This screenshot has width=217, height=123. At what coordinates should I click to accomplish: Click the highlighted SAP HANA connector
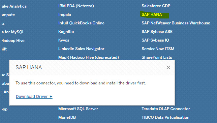point(152,15)
